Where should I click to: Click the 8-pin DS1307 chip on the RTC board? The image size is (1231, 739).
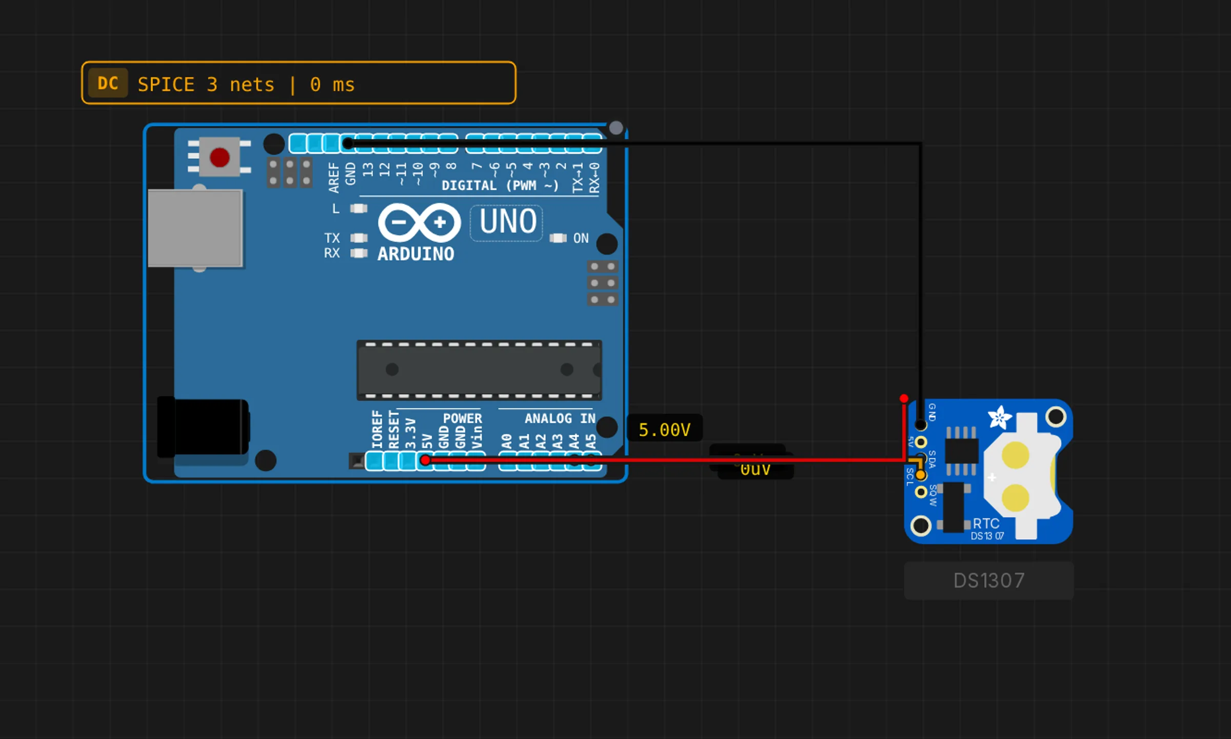pos(961,451)
